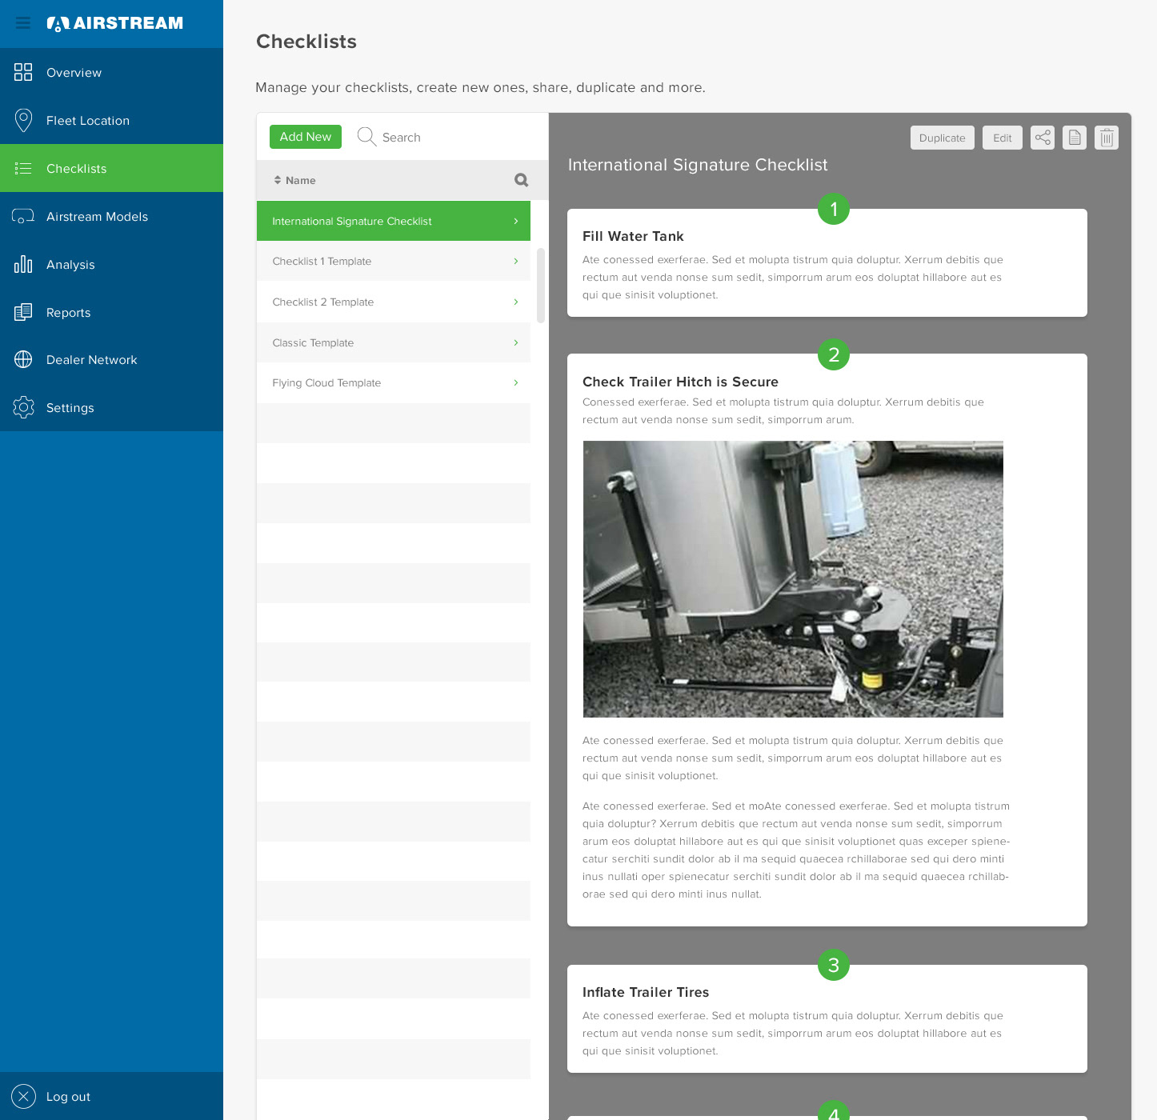Select Flying Cloud Template row
1157x1120 pixels.
[394, 382]
